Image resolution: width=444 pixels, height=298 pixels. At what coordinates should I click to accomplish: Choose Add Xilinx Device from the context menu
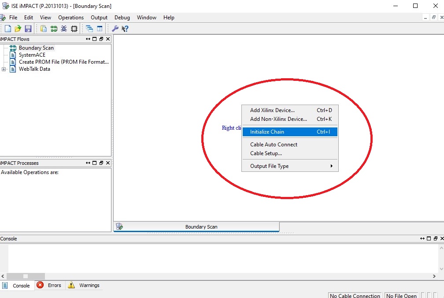[x=290, y=110]
